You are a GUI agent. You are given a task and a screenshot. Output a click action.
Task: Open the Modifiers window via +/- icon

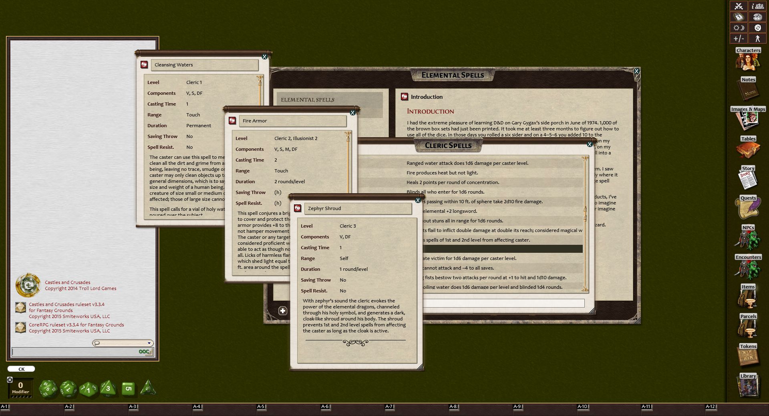point(738,39)
